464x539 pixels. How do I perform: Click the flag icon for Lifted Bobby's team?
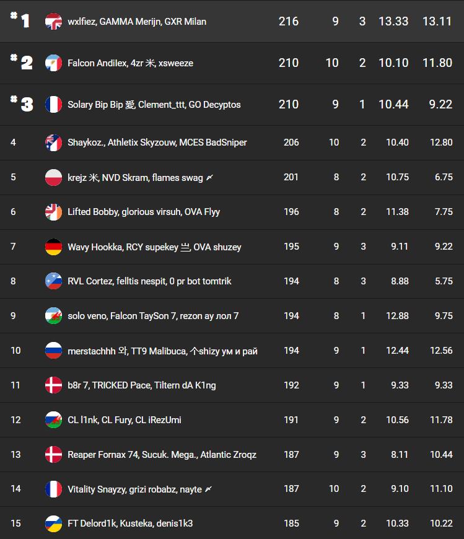(x=53, y=212)
